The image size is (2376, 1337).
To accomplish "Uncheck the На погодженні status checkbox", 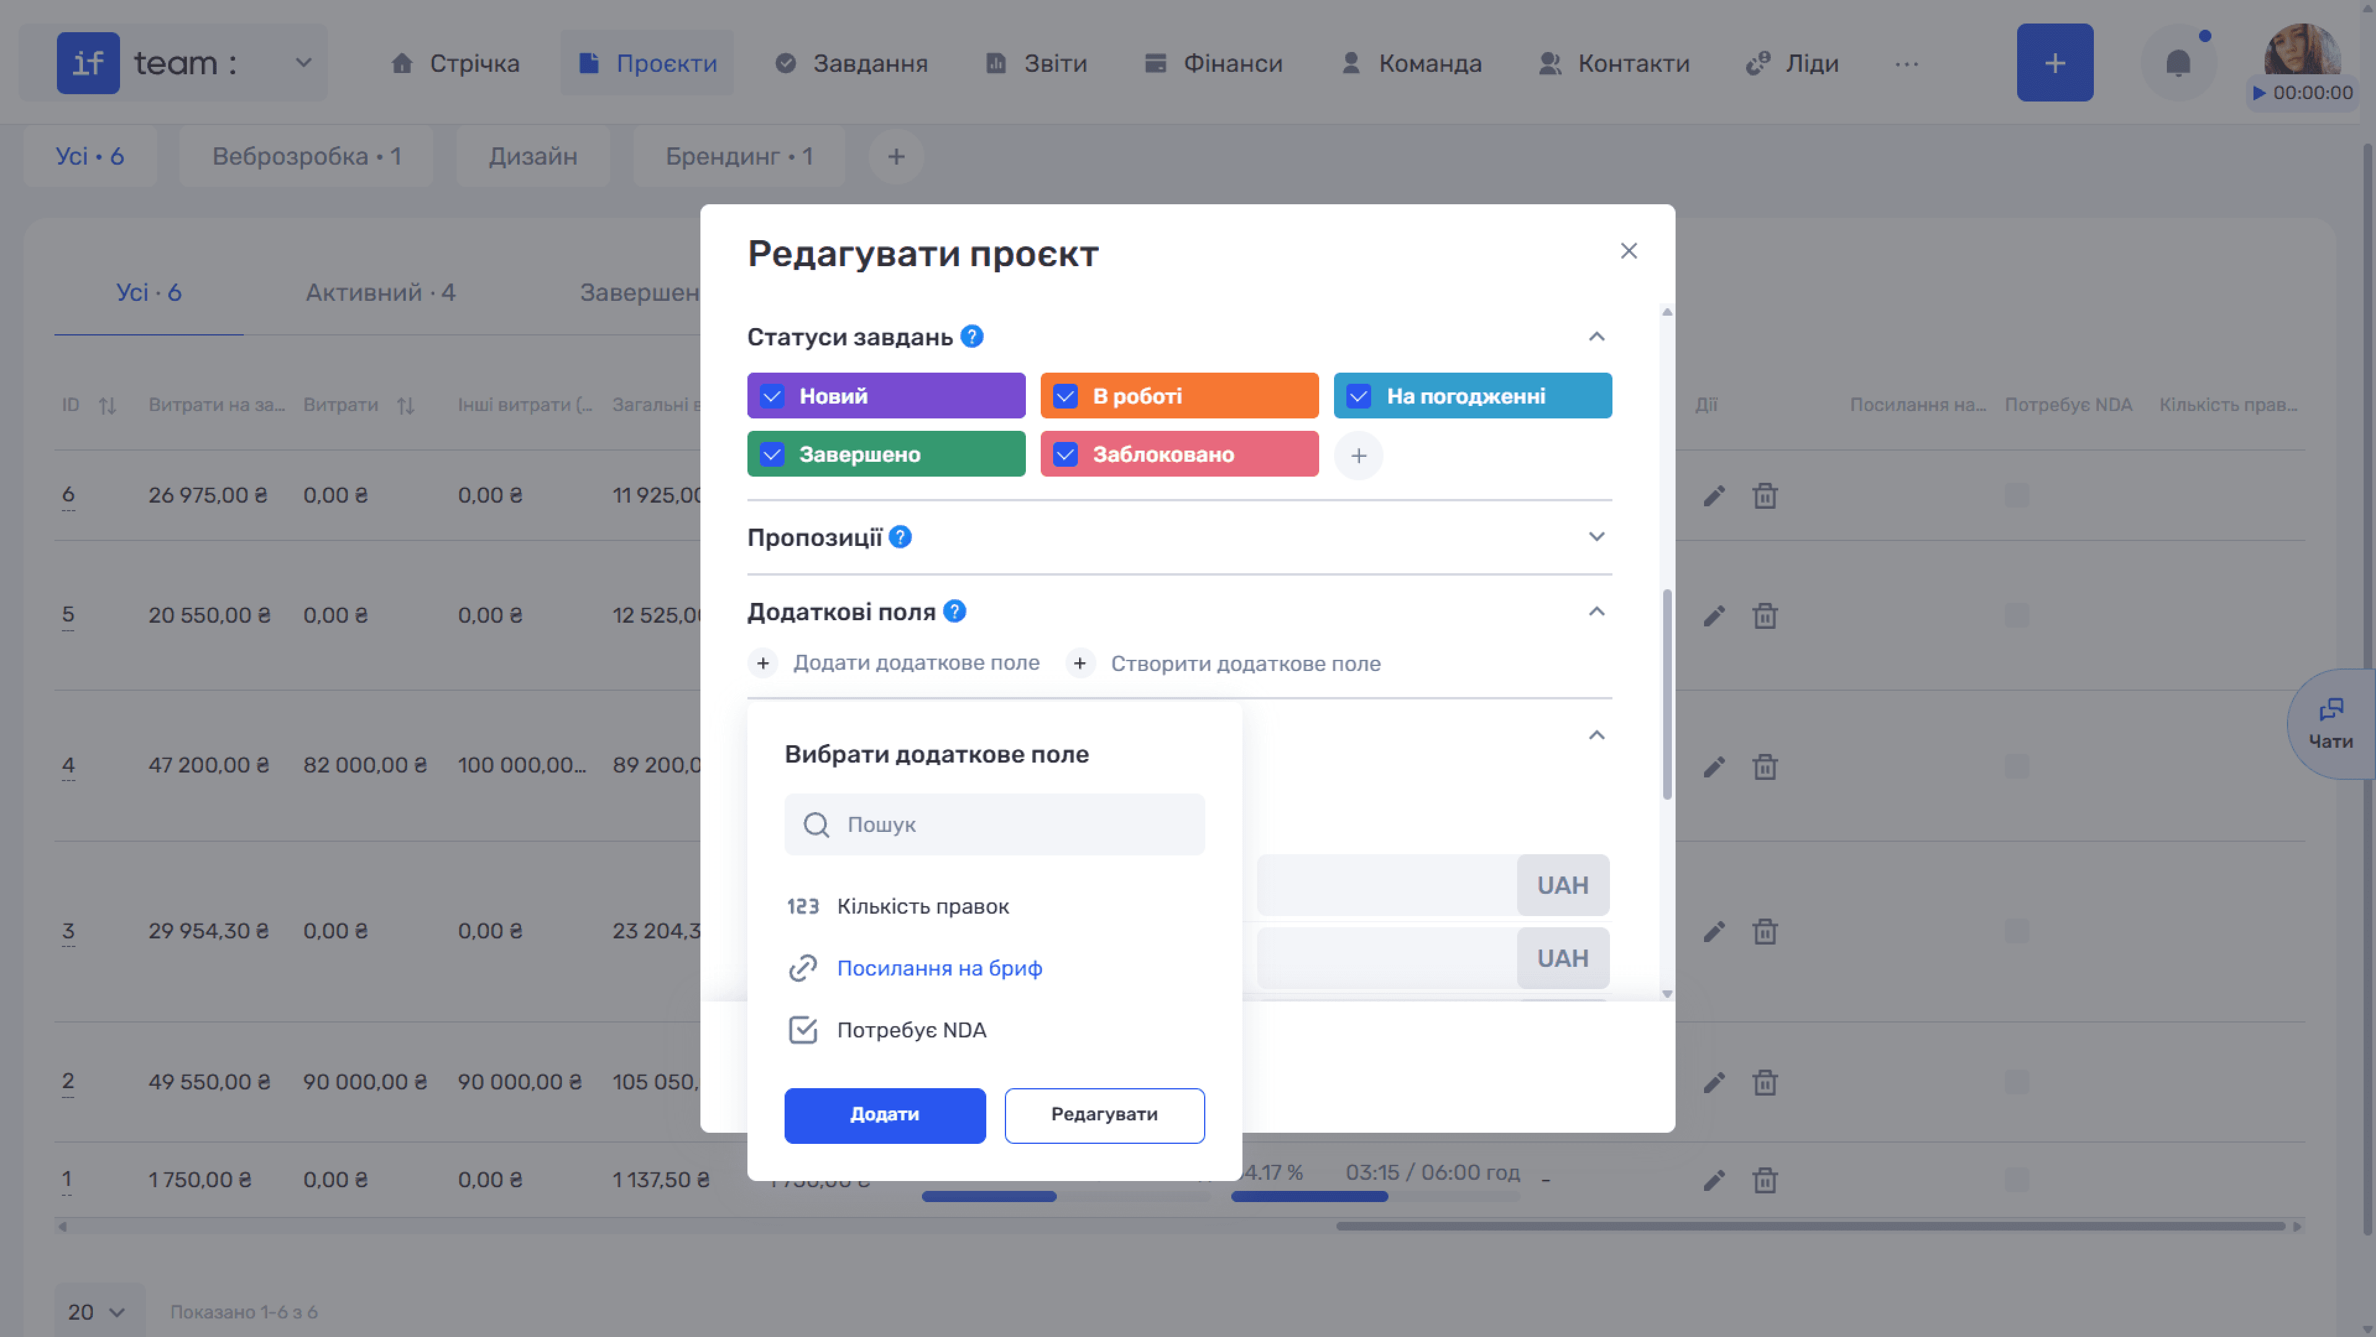I will coord(1359,396).
